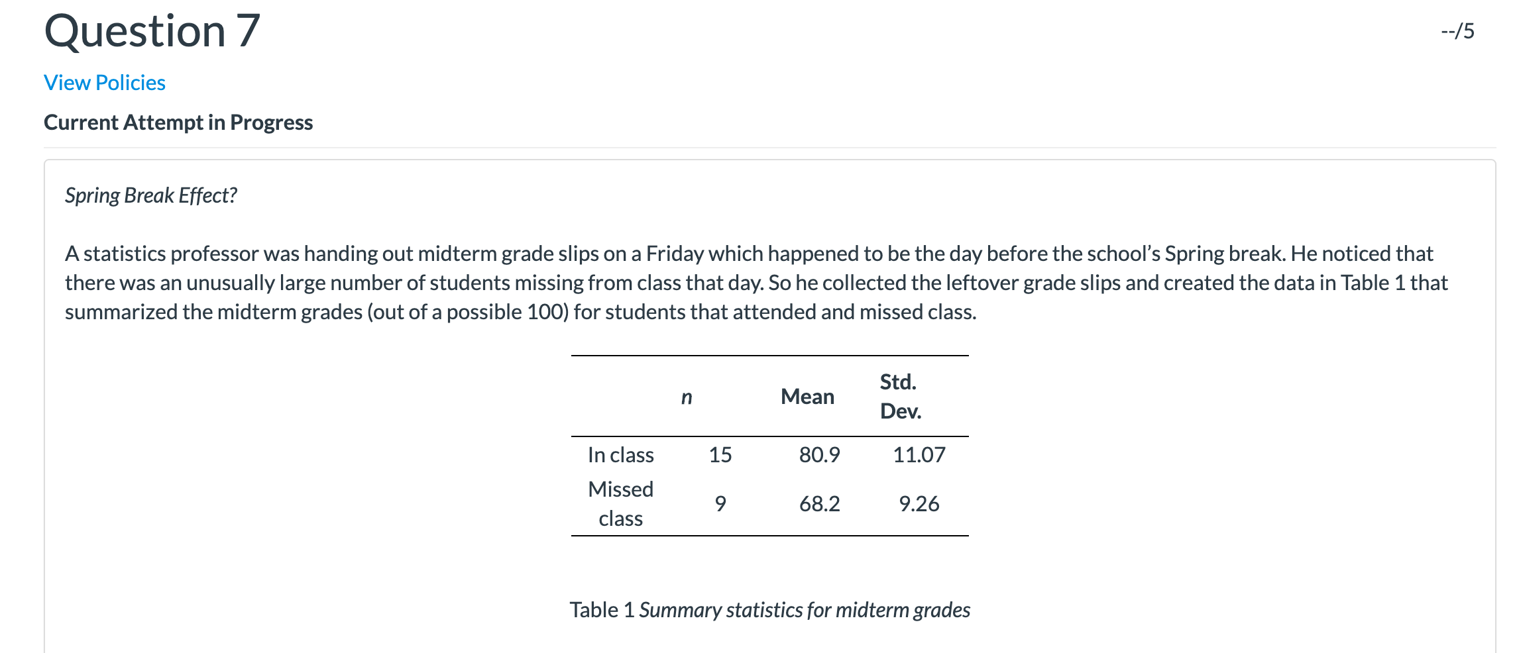Select the Missed class row label
1515x653 pixels.
620,503
